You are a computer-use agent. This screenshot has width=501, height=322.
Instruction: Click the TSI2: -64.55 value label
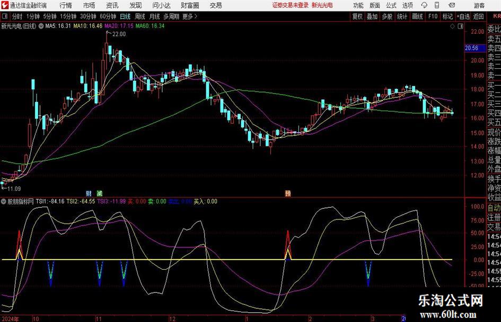(81, 201)
